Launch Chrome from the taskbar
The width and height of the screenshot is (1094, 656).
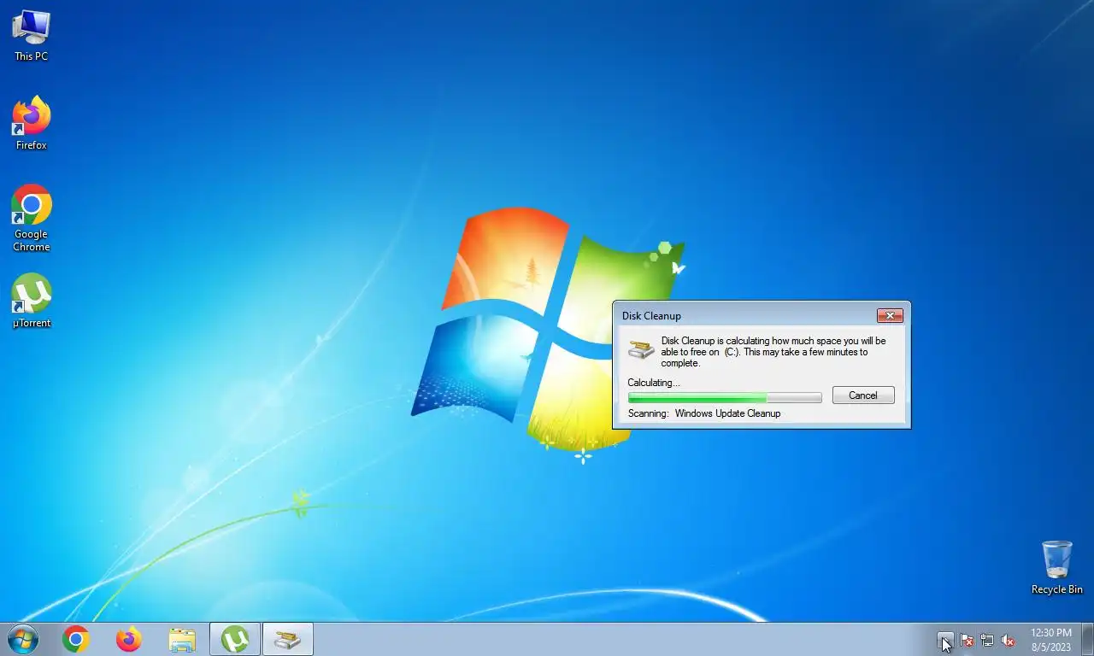tap(75, 639)
